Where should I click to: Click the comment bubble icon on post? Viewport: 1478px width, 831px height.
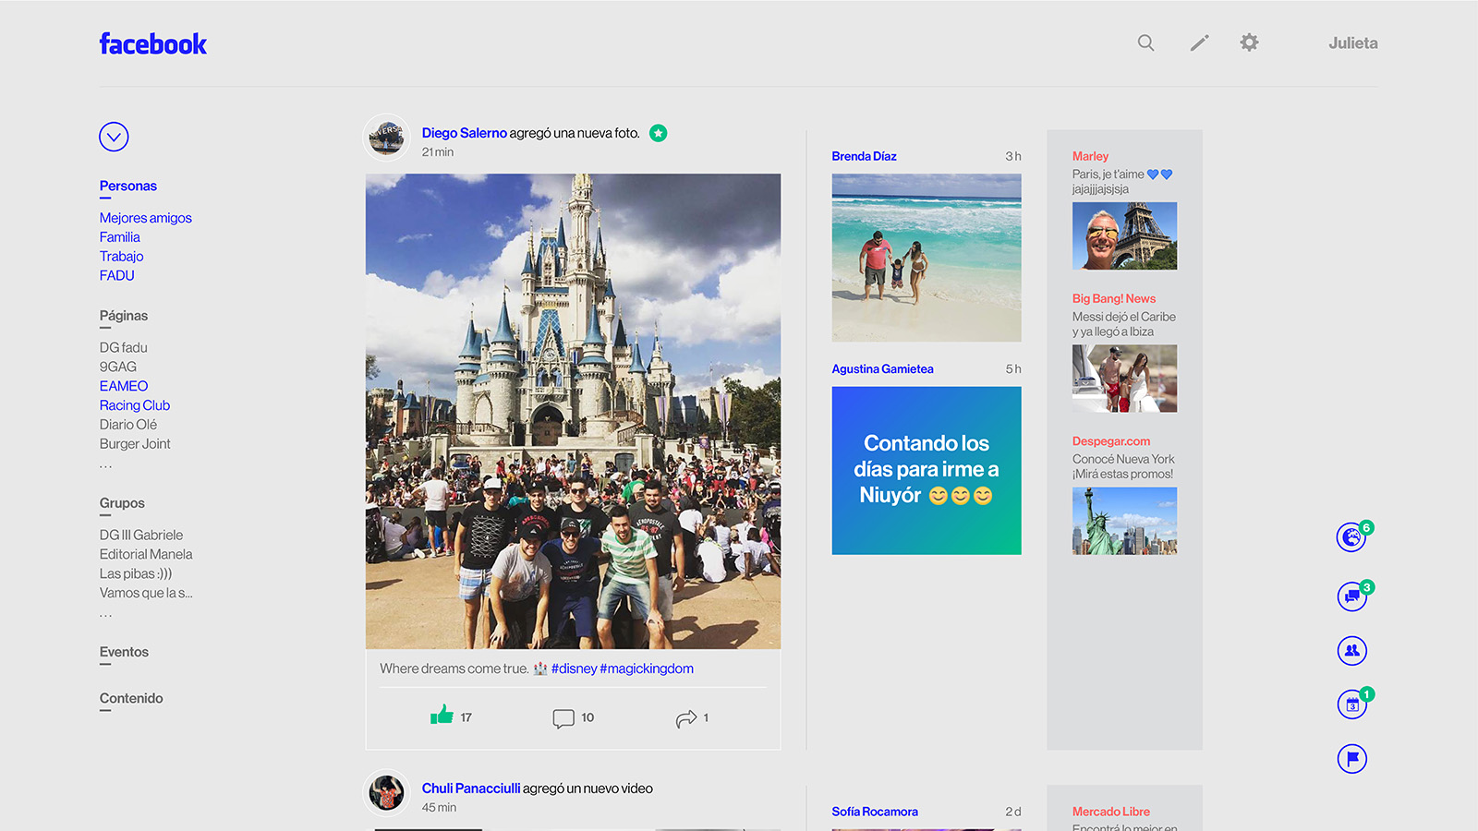tap(563, 718)
